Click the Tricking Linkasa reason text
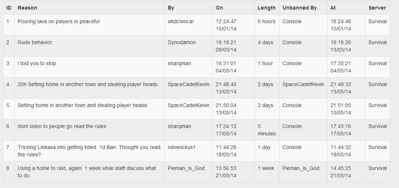399x188 pixels. tap(89, 151)
